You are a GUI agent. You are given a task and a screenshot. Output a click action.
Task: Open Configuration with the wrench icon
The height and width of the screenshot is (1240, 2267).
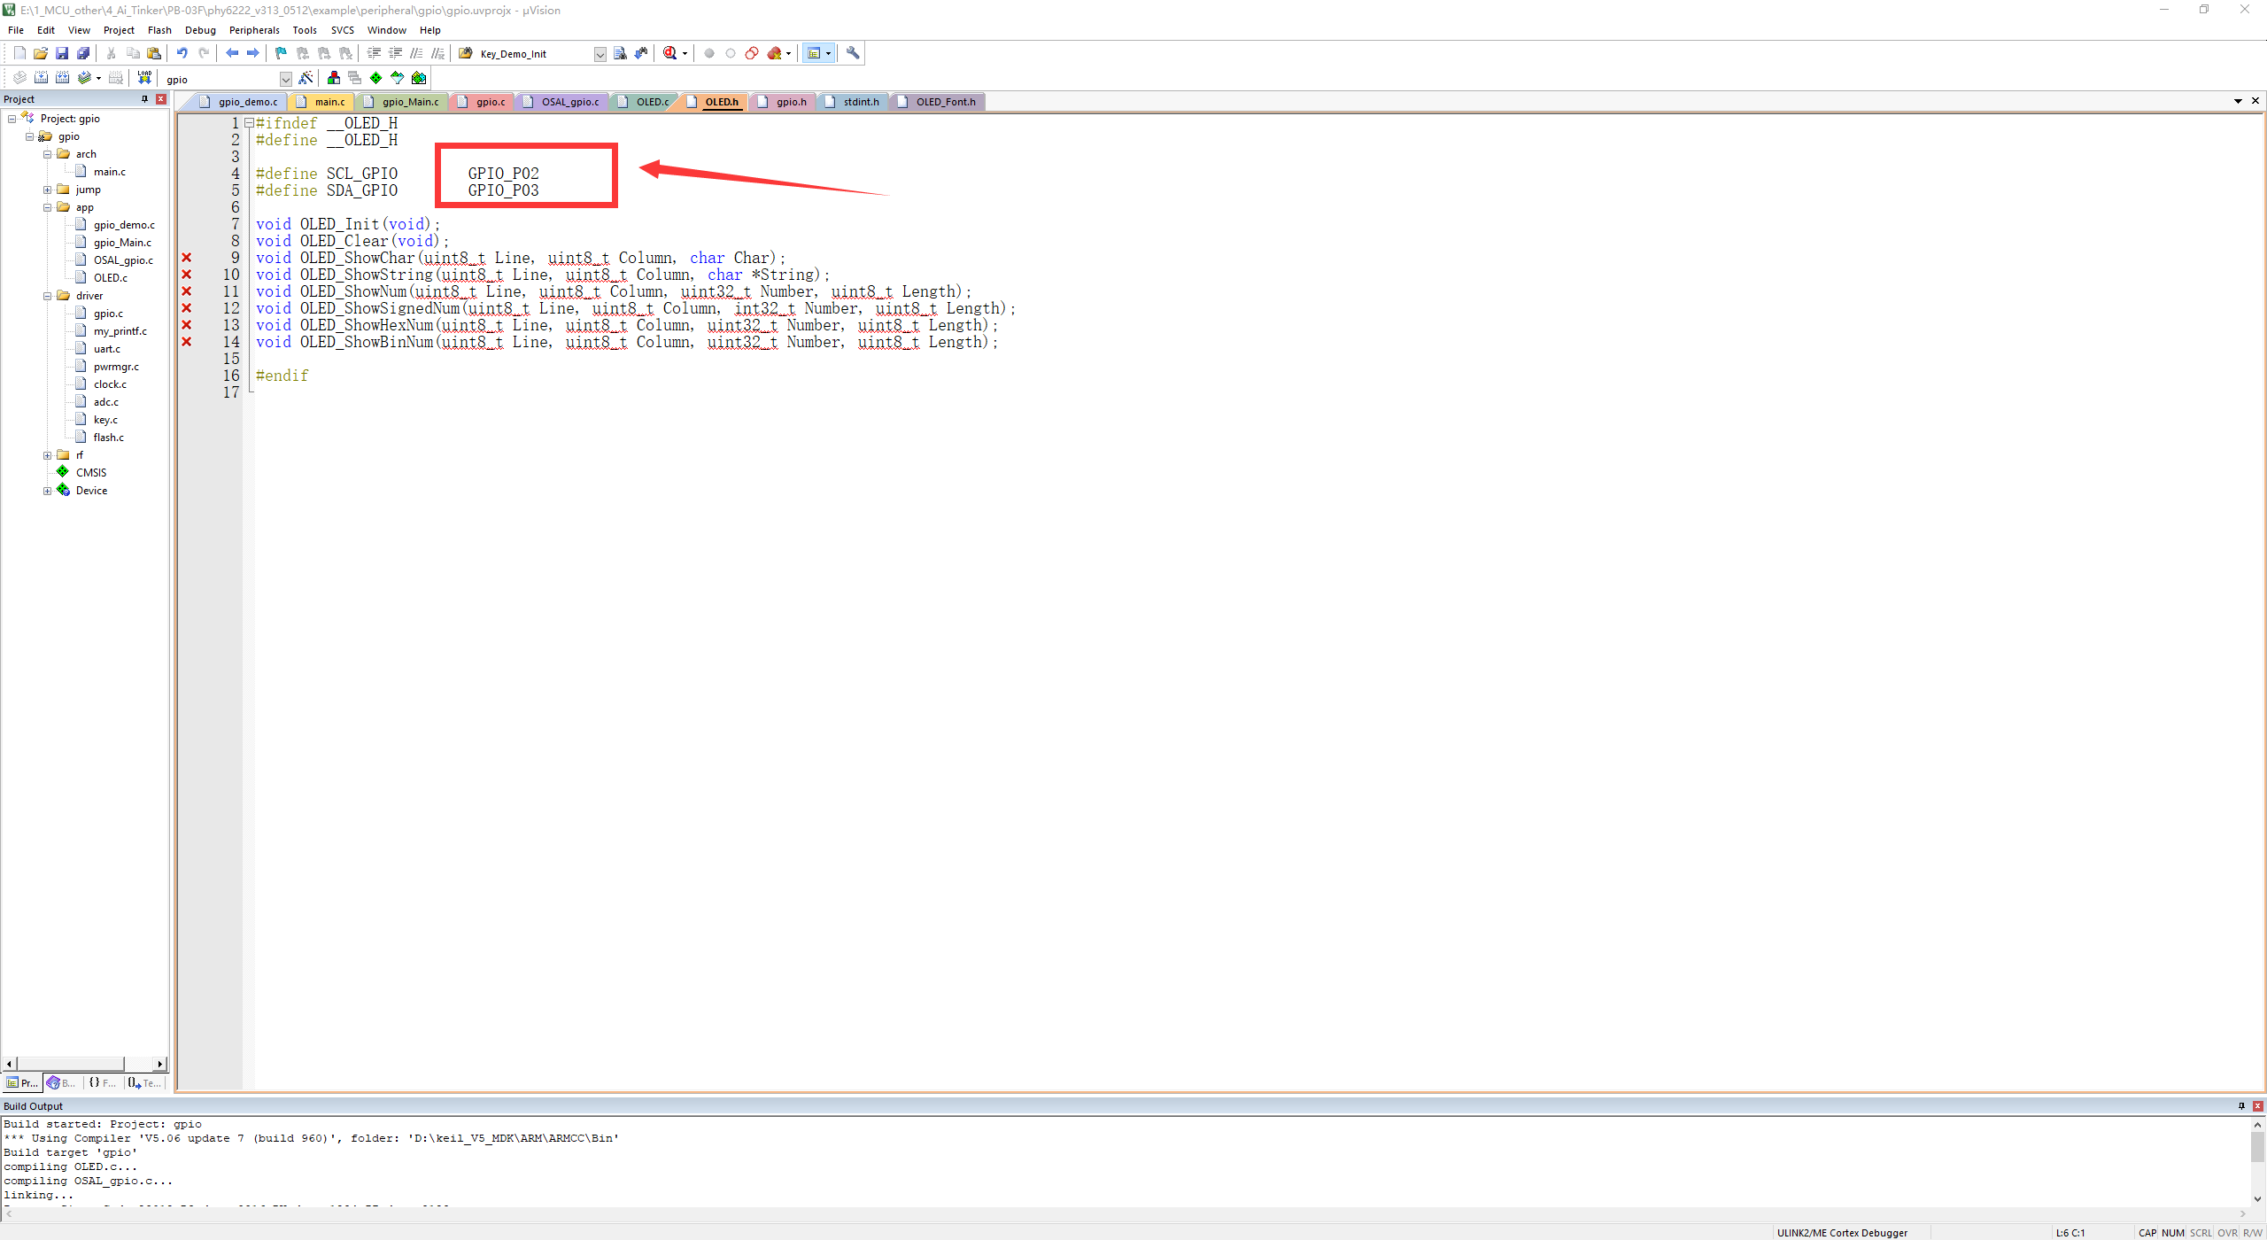tap(853, 53)
